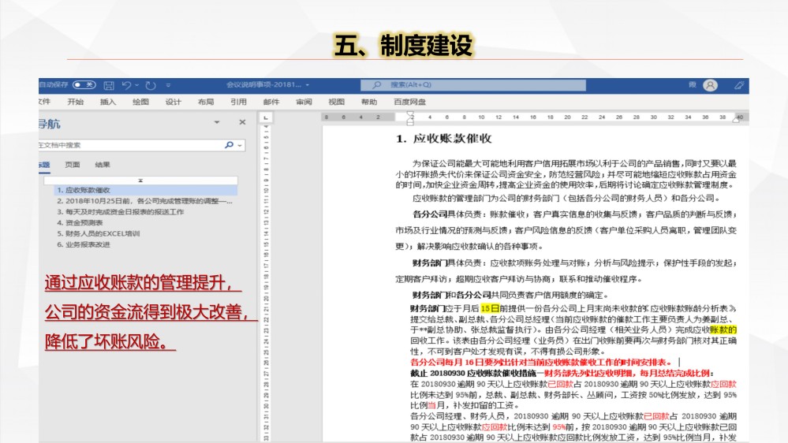This screenshot has height=443, width=788.
Task: Click the slide title 五、制度建设
Action: (x=404, y=45)
